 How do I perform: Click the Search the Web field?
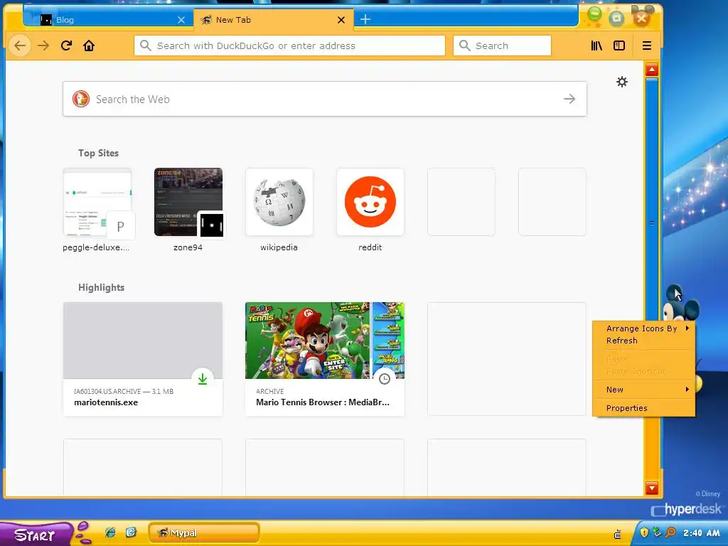pyautogui.click(x=324, y=99)
